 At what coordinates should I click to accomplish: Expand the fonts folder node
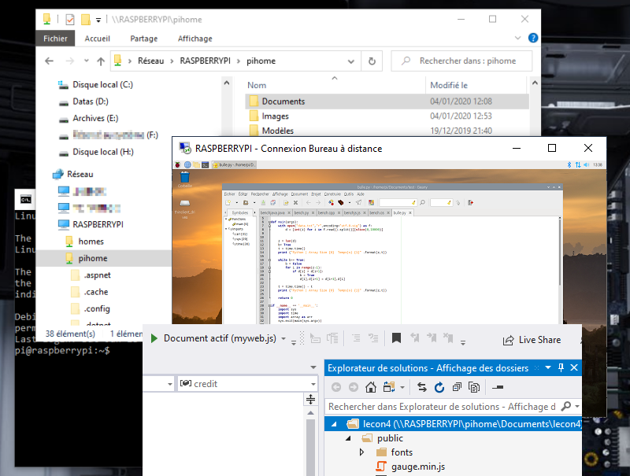pyautogui.click(x=361, y=452)
